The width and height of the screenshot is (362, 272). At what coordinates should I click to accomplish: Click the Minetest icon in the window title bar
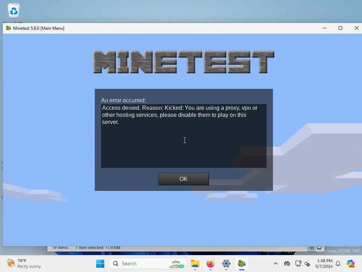pyautogui.click(x=8, y=28)
